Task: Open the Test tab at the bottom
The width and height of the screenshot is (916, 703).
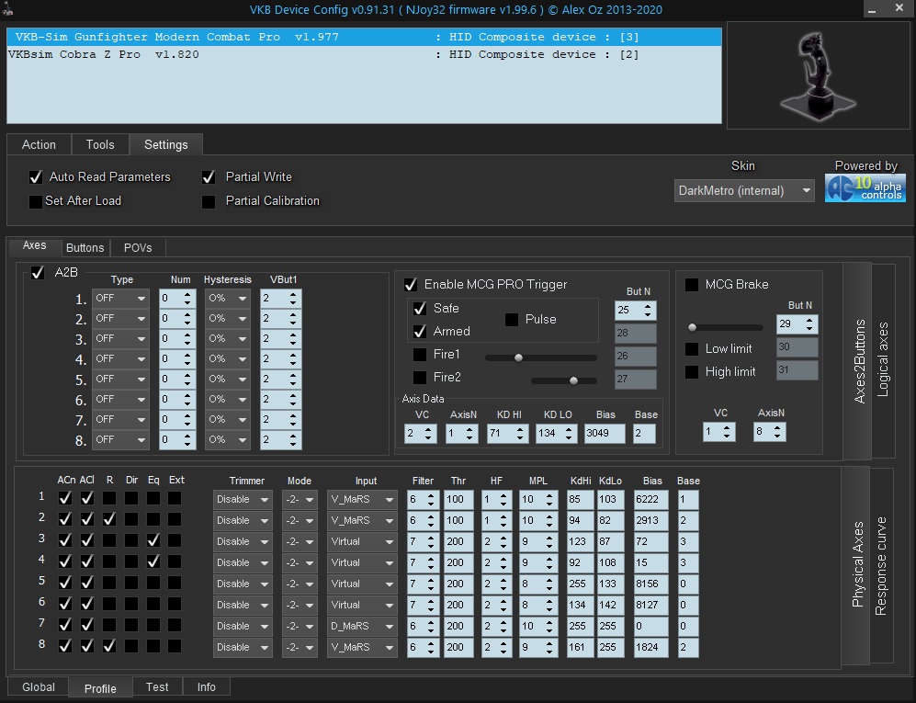Action: (157, 686)
